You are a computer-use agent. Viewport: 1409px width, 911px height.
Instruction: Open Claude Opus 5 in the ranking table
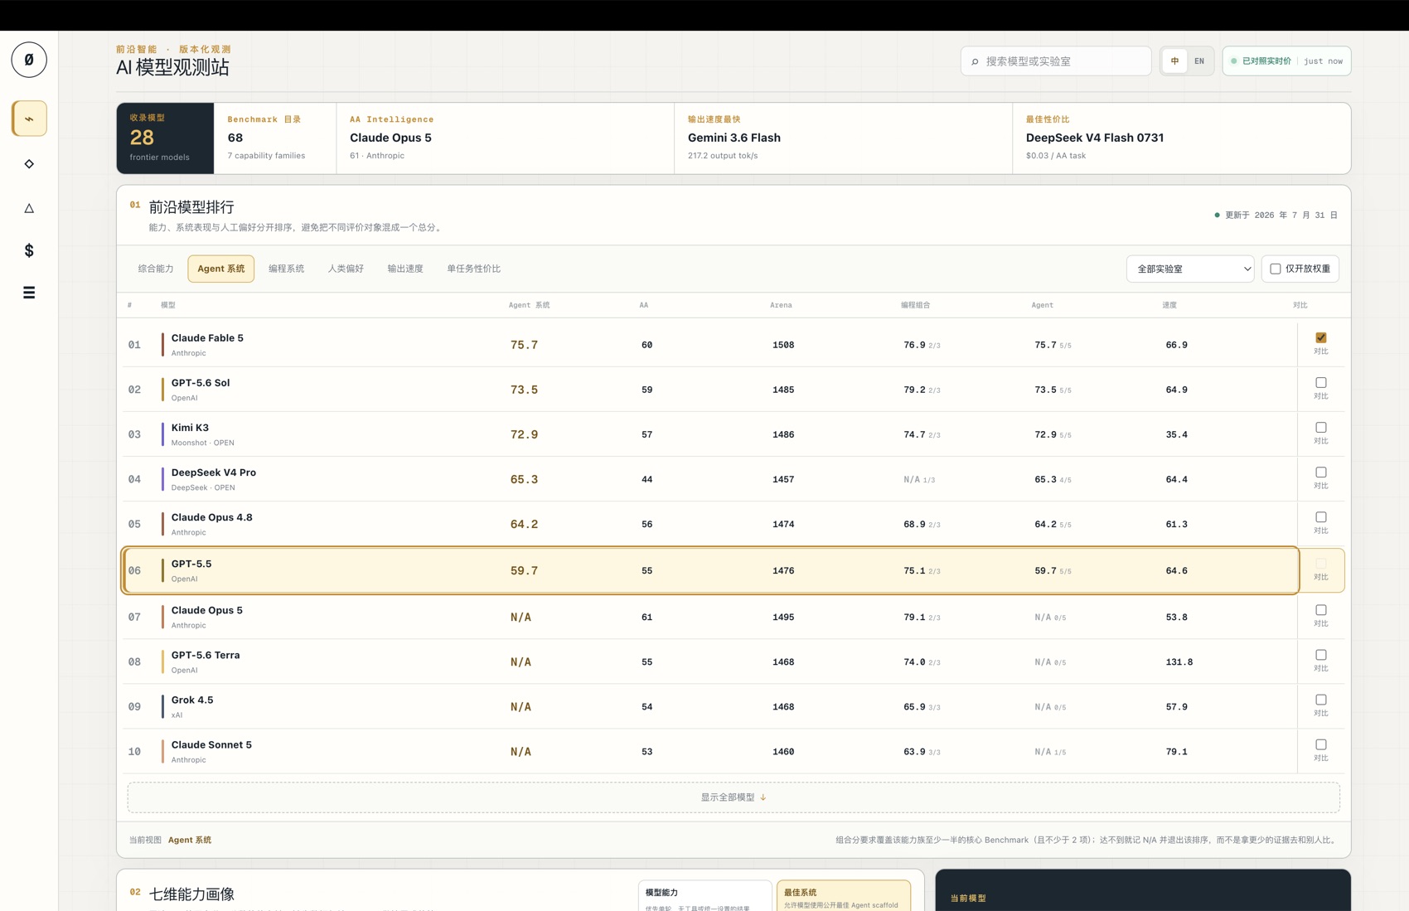(207, 610)
